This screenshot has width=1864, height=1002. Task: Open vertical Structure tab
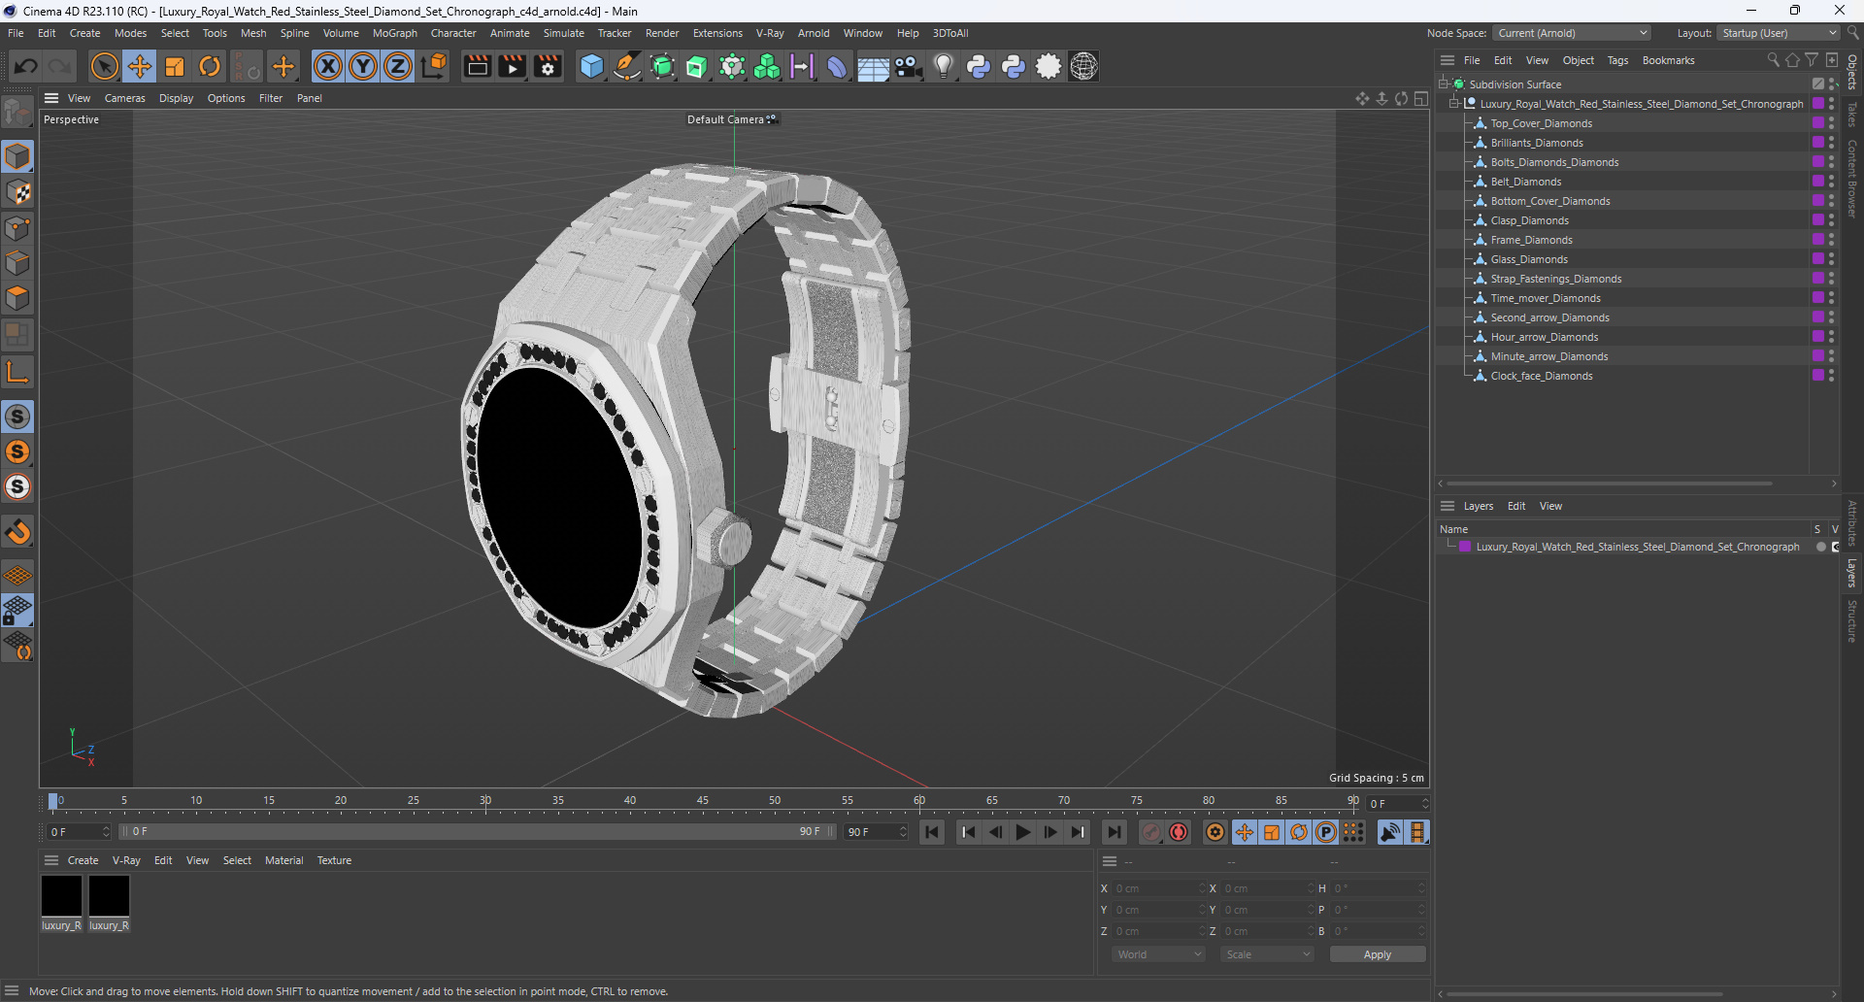1852,621
